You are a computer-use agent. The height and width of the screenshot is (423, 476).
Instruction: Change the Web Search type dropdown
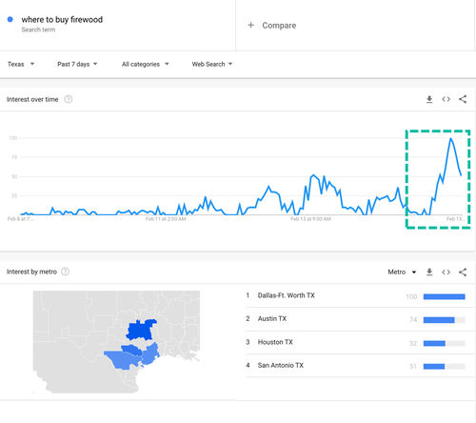coord(212,64)
